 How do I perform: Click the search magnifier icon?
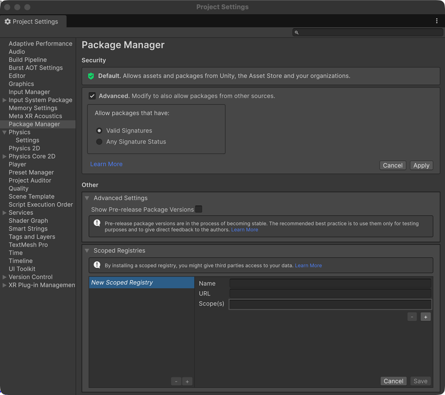297,32
